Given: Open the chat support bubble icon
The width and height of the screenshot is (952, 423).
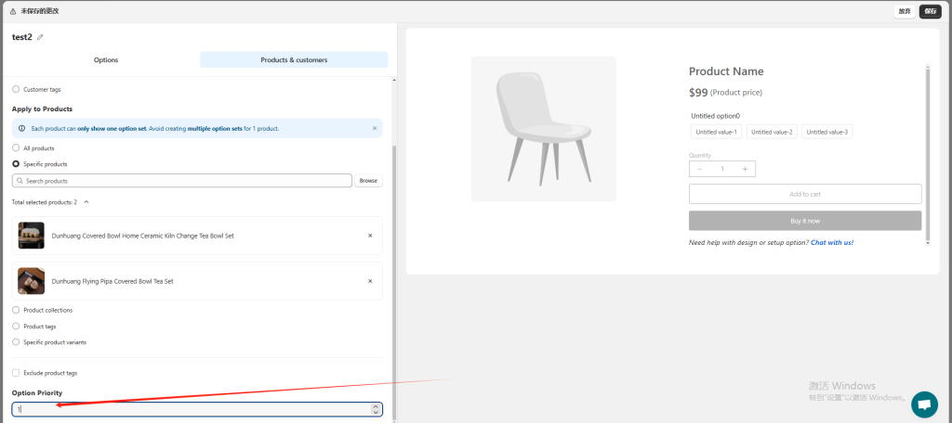Looking at the screenshot, I should point(924,404).
